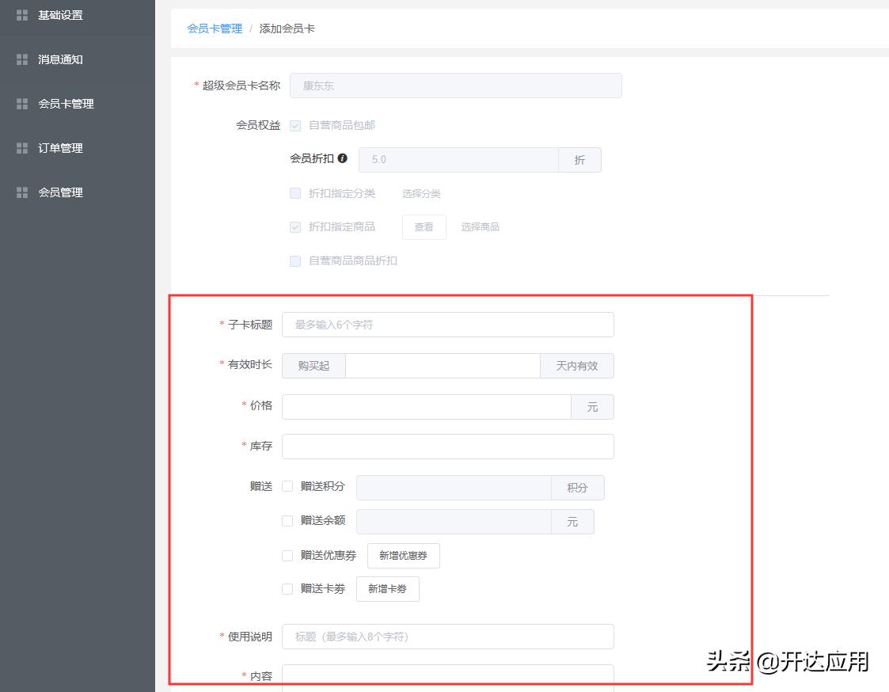Click the 消息通知 sidebar grid icon
Image resolution: width=889 pixels, height=692 pixels.
(x=21, y=59)
